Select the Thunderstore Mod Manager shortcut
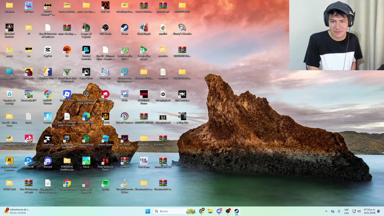Viewport: 384px width, 216px height. [x=124, y=75]
